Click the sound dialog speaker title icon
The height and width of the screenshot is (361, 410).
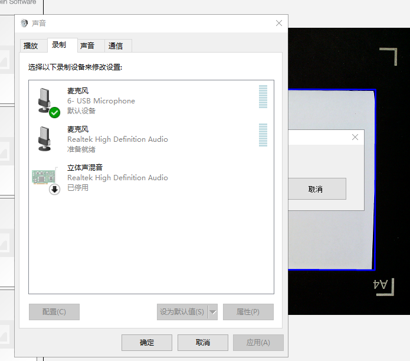[24, 23]
